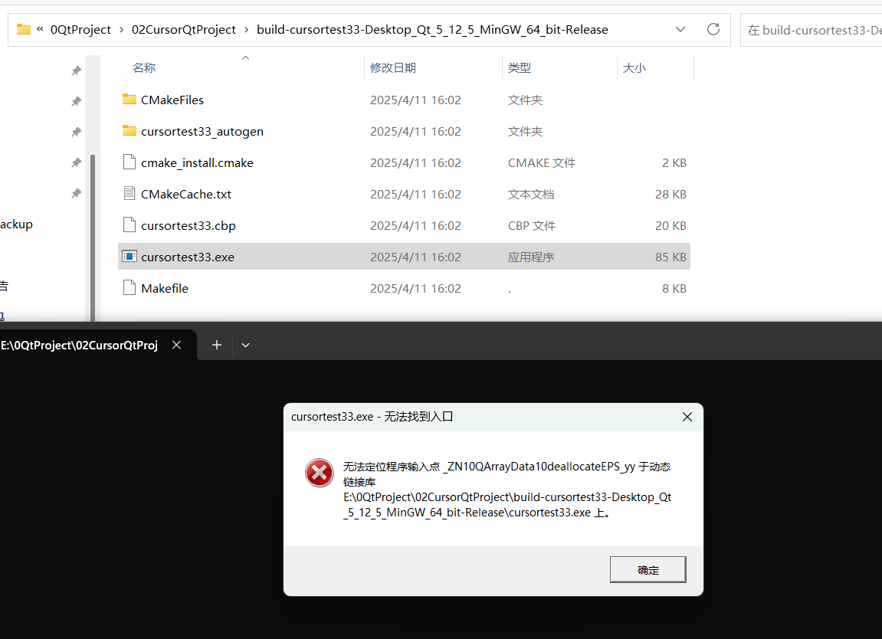Click the folder icon in the address bar
The height and width of the screenshot is (639, 882).
pos(24,29)
